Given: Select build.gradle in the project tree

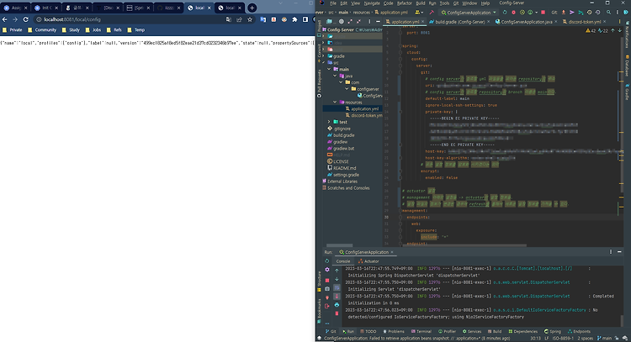Looking at the screenshot, I should [341, 135].
